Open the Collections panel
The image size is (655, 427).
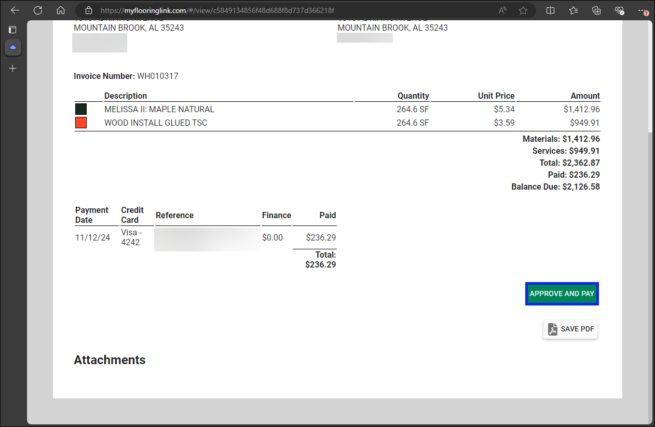[x=596, y=10]
